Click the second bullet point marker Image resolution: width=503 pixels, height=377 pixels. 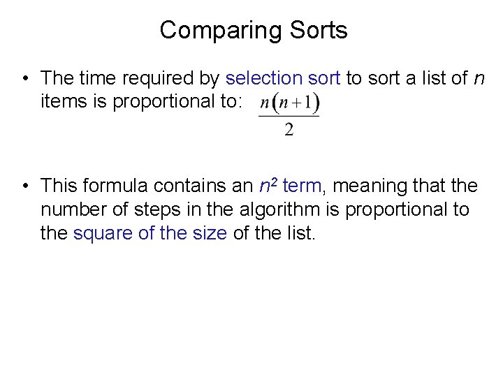tap(26, 186)
